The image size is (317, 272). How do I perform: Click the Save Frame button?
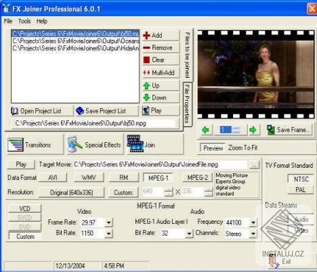tap(290, 130)
